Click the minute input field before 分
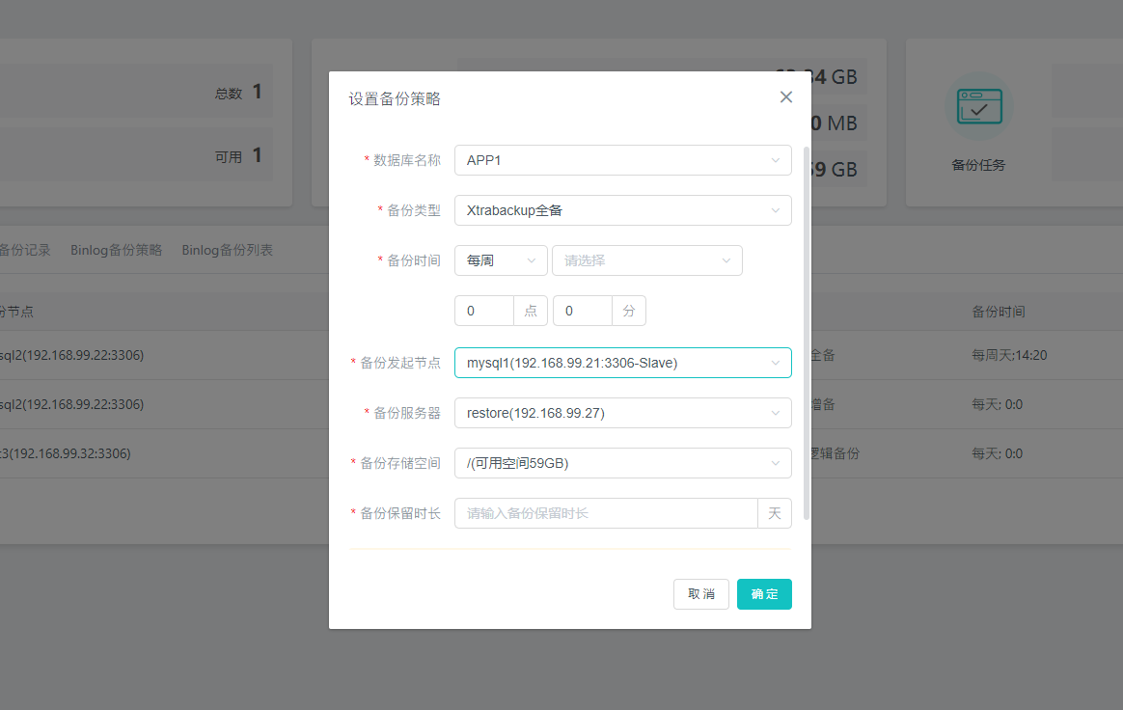 [583, 311]
